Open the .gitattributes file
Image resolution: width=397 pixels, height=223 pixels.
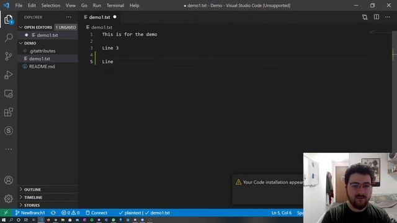point(42,51)
